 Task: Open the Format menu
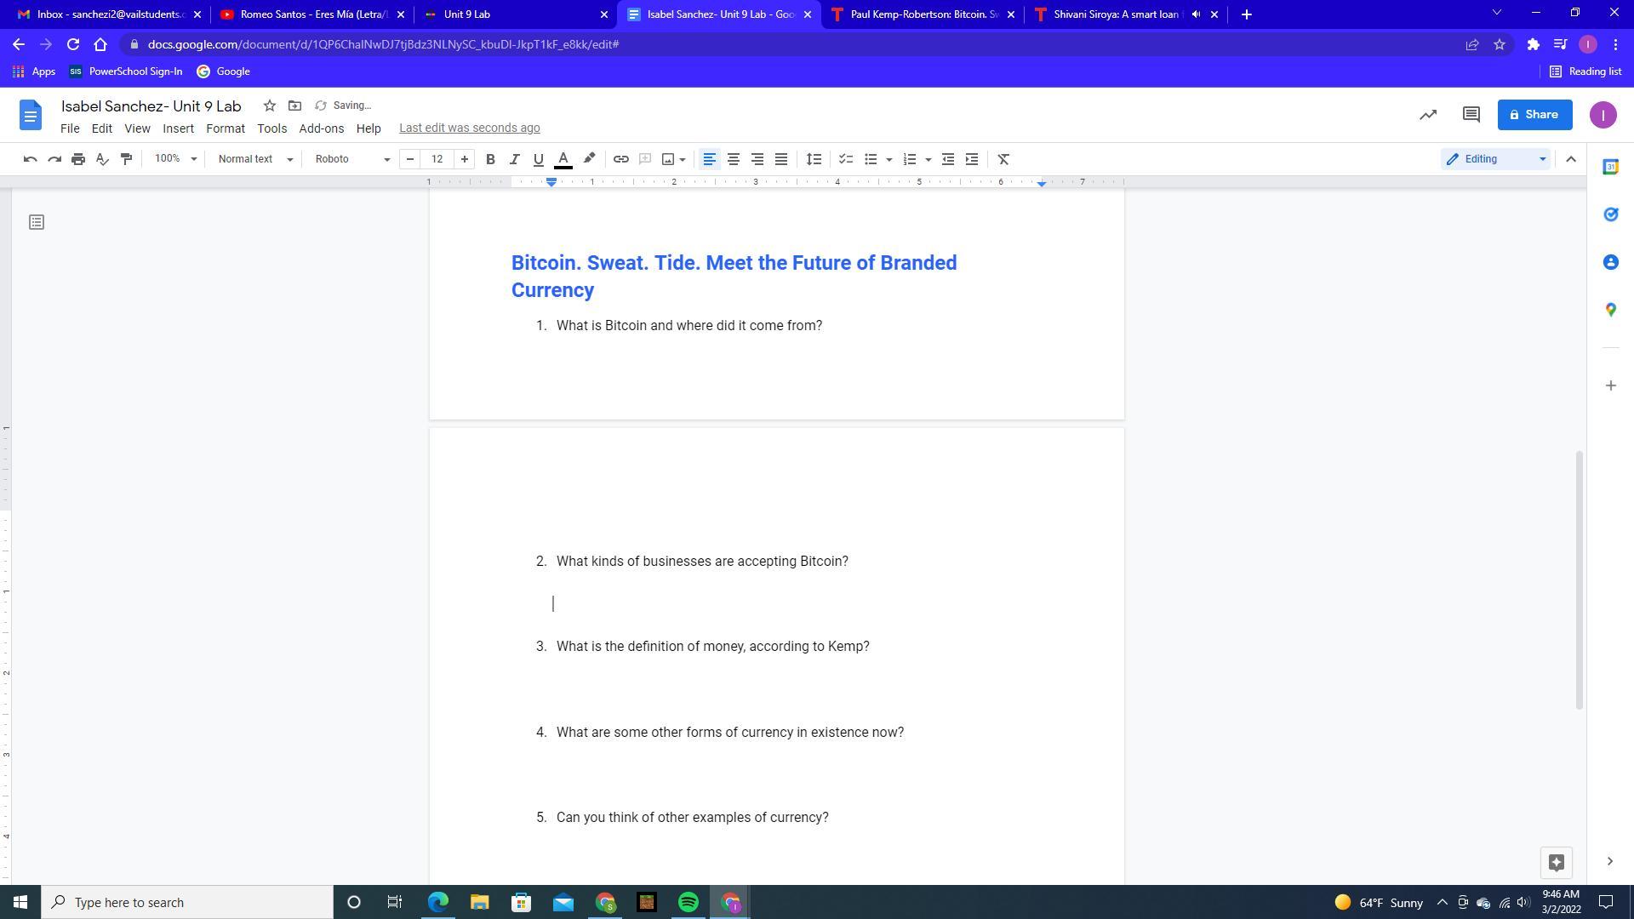coord(225,128)
